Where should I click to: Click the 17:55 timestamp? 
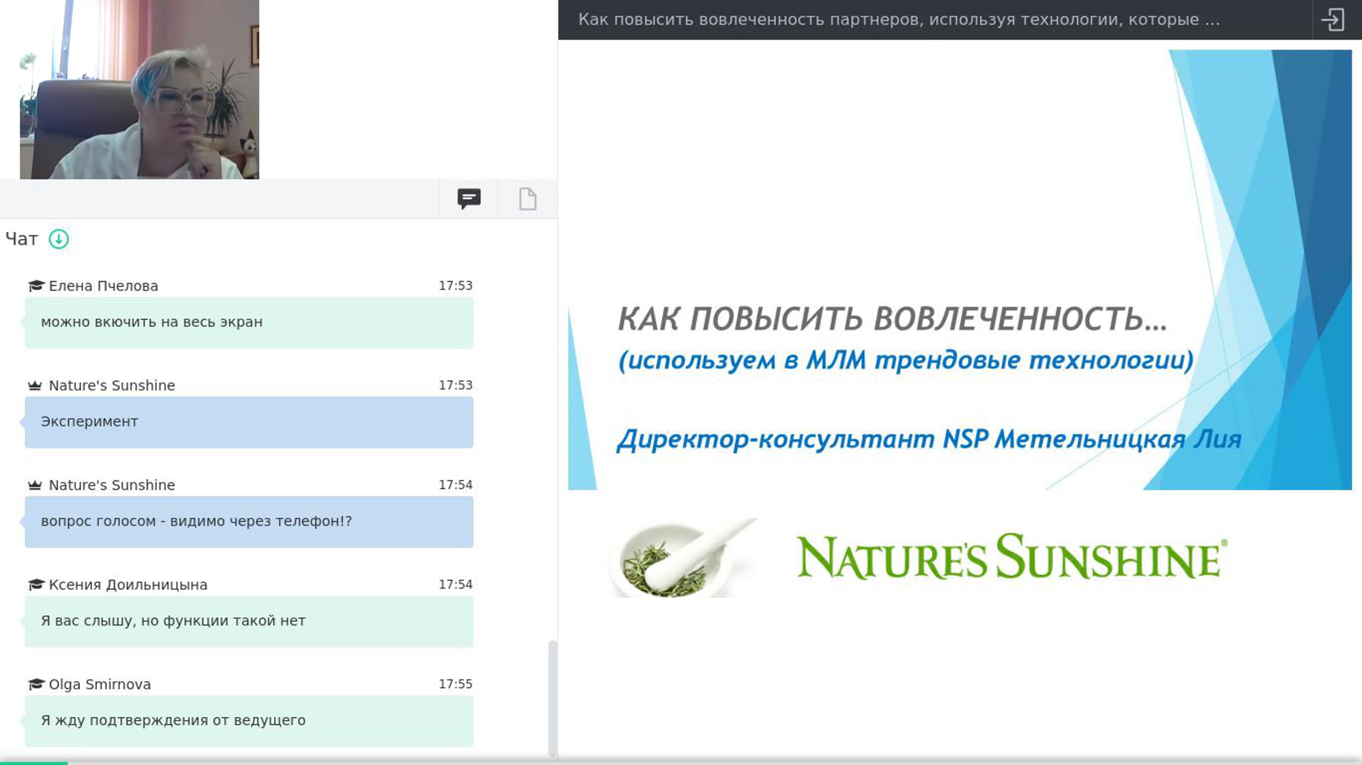click(x=455, y=684)
